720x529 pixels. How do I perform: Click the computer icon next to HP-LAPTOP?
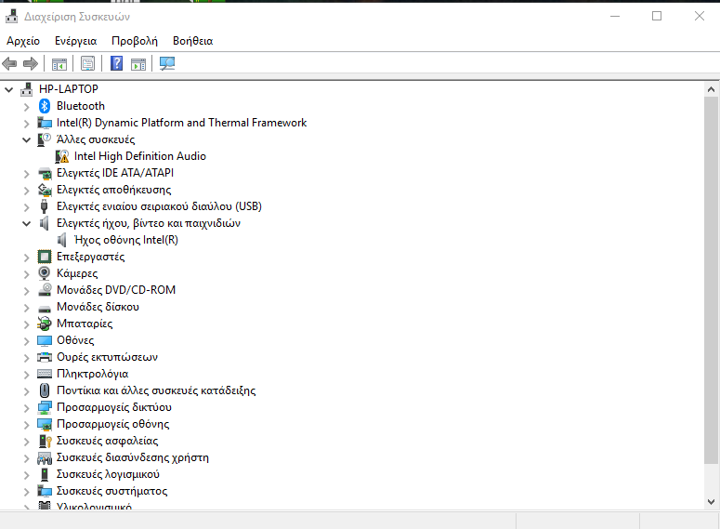[26, 89]
